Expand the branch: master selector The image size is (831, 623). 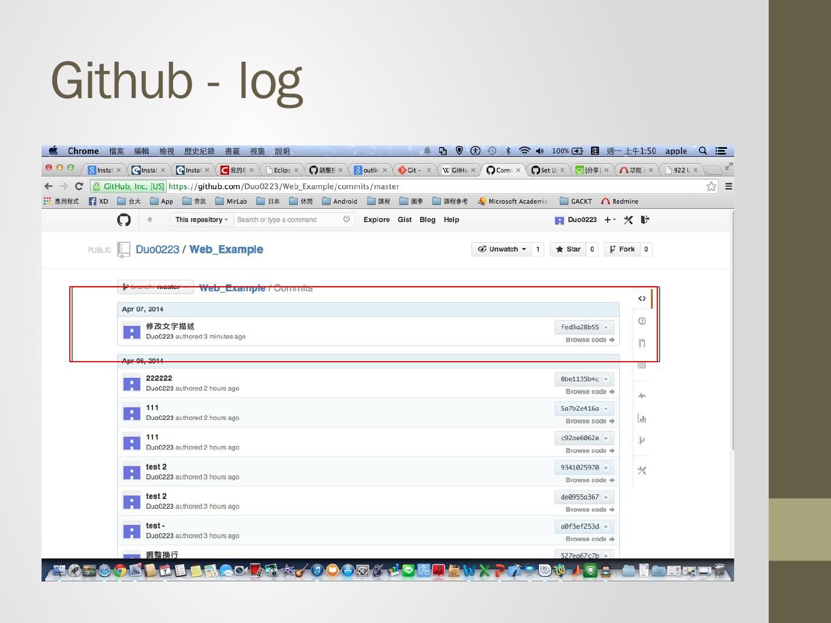[x=155, y=287]
